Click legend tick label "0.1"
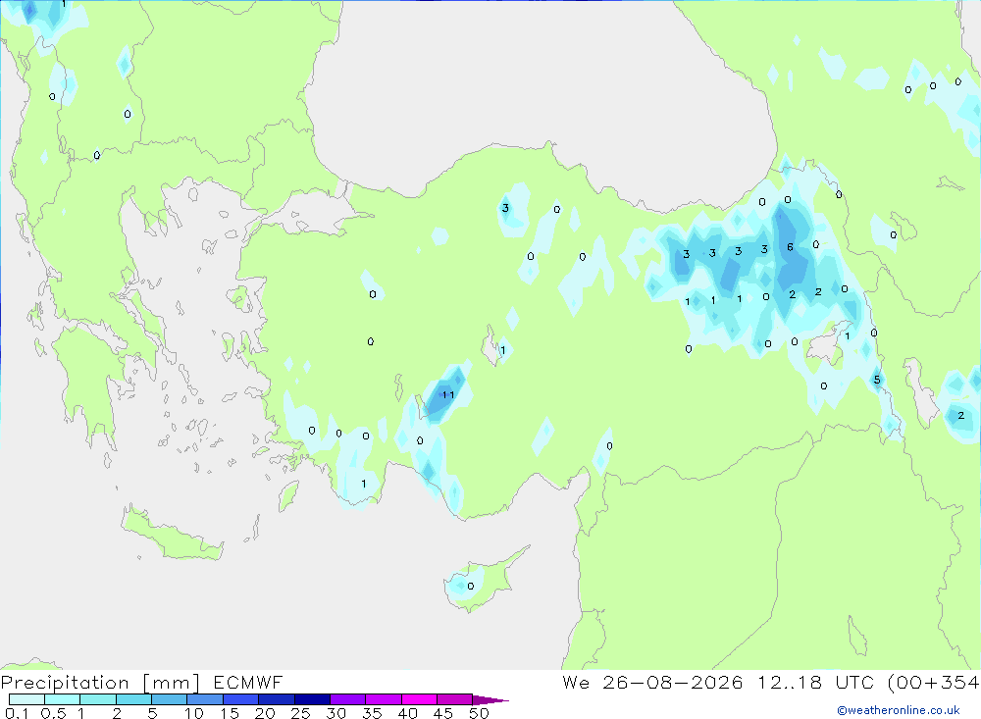The width and height of the screenshot is (981, 719). point(17,713)
